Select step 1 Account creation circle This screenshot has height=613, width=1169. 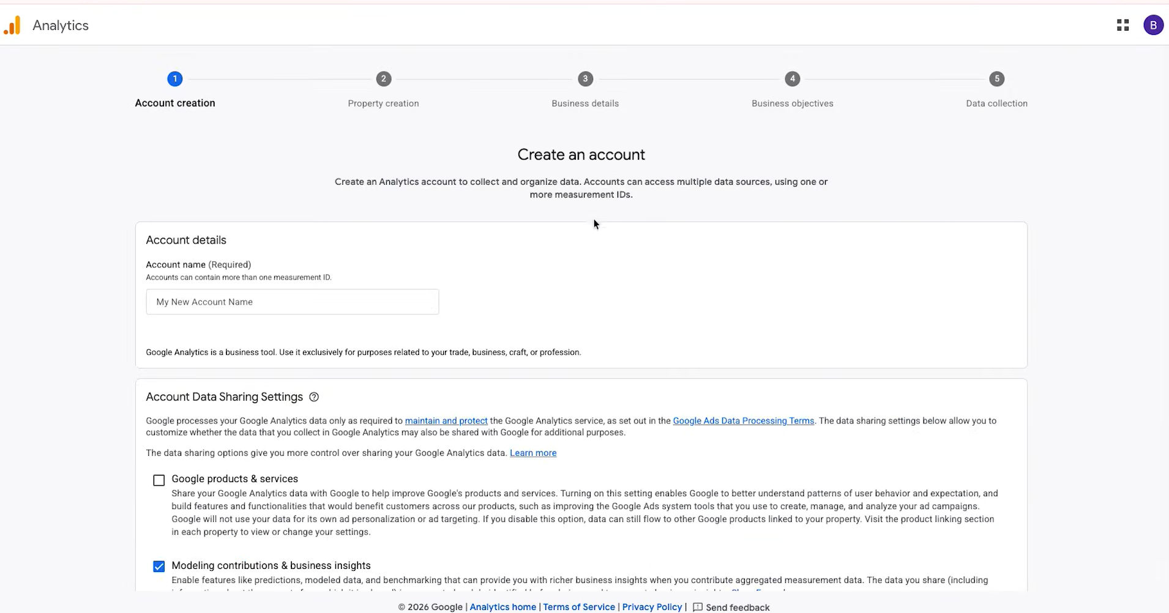pos(175,79)
